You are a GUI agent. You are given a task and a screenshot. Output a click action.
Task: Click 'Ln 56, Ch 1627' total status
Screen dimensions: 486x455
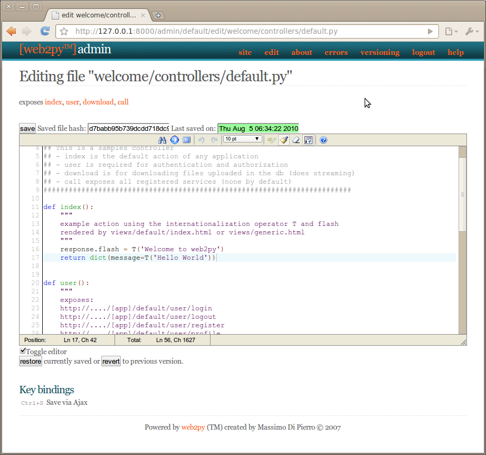coord(175,340)
